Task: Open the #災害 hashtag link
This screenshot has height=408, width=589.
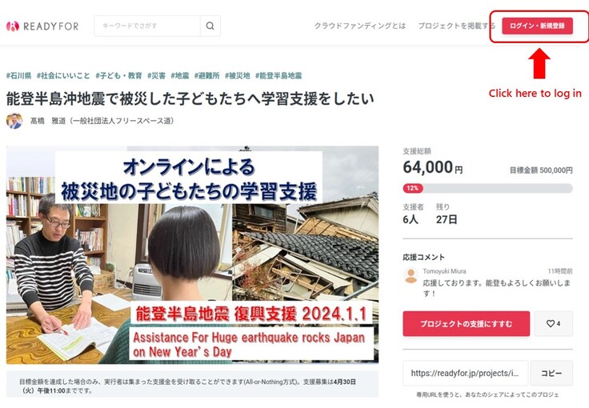Action: [x=156, y=75]
